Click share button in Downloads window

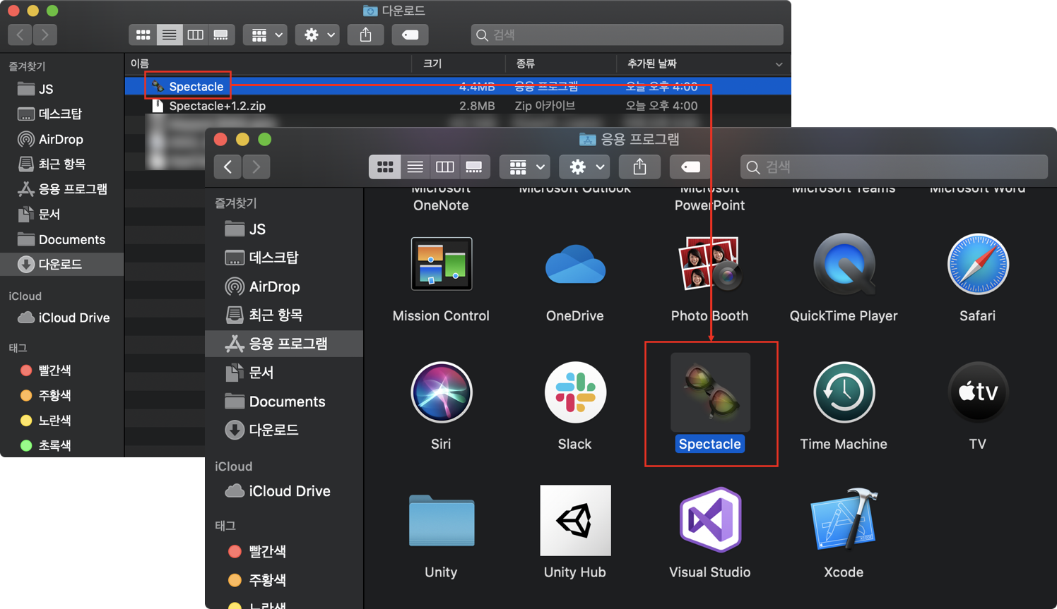[365, 35]
